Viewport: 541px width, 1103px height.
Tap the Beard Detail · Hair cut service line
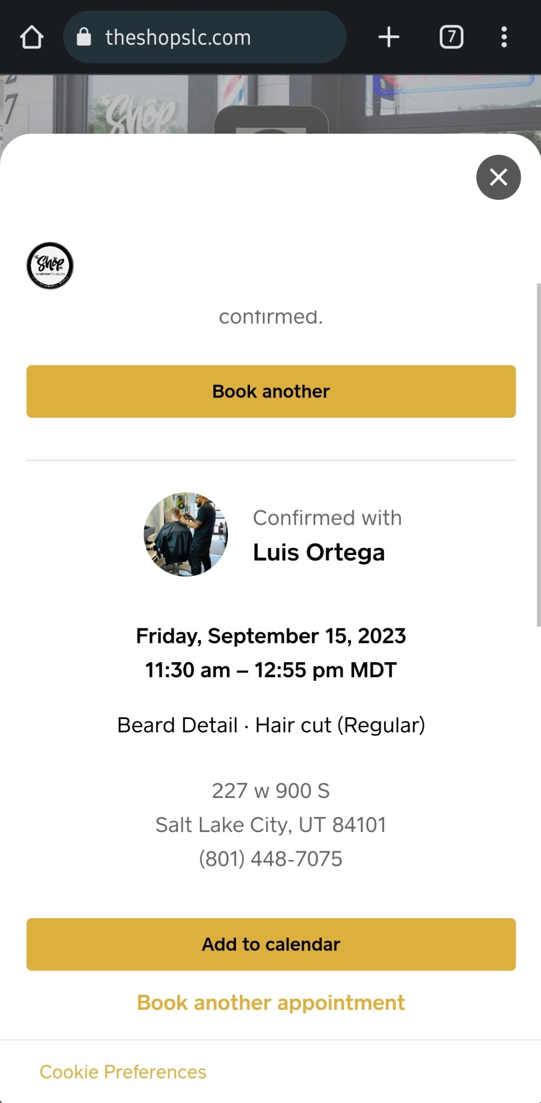(x=270, y=725)
